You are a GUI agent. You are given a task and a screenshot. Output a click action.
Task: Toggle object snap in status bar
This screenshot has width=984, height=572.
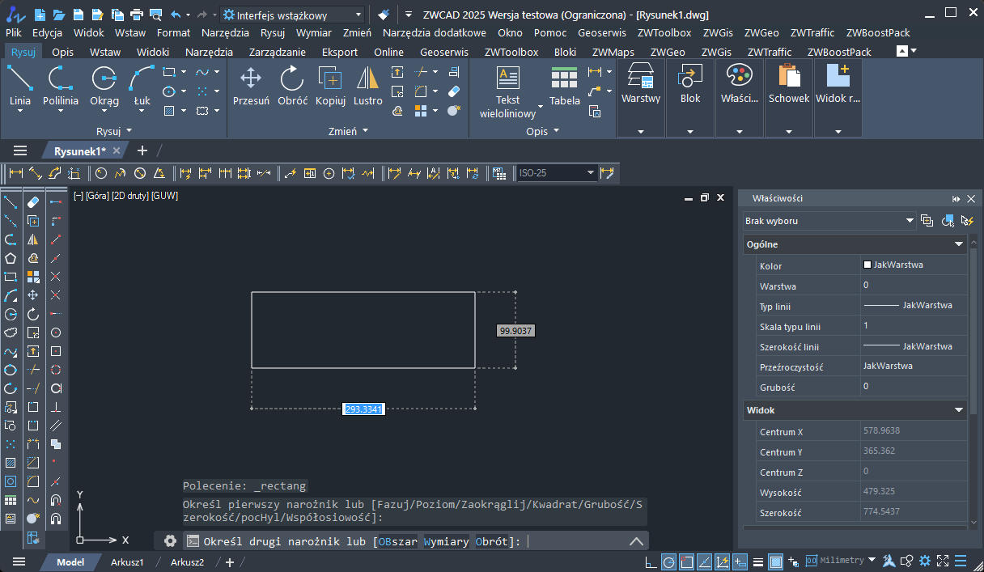point(687,561)
